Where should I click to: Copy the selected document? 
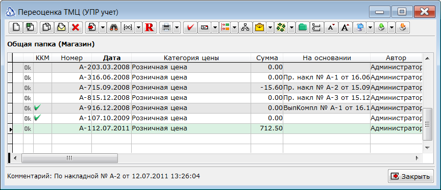pyautogui.click(x=46, y=28)
